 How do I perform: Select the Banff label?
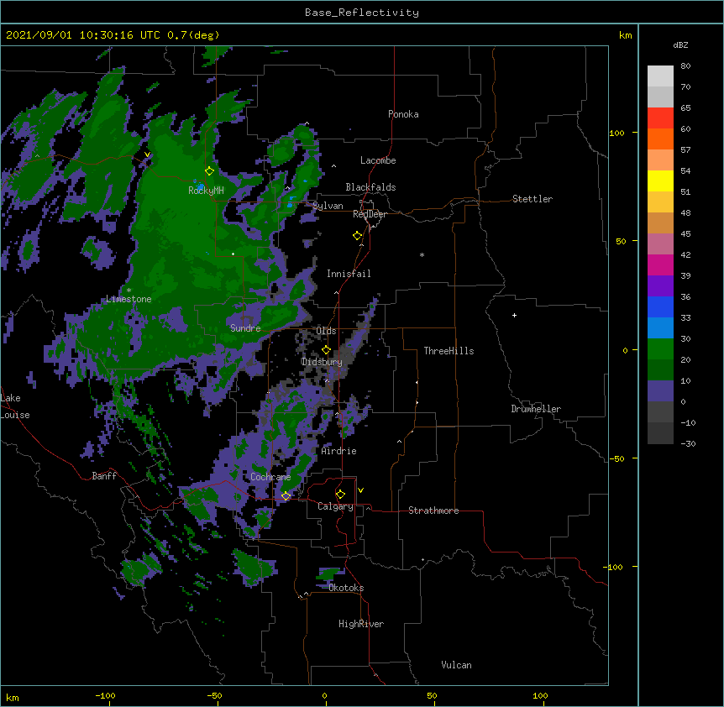(x=104, y=476)
